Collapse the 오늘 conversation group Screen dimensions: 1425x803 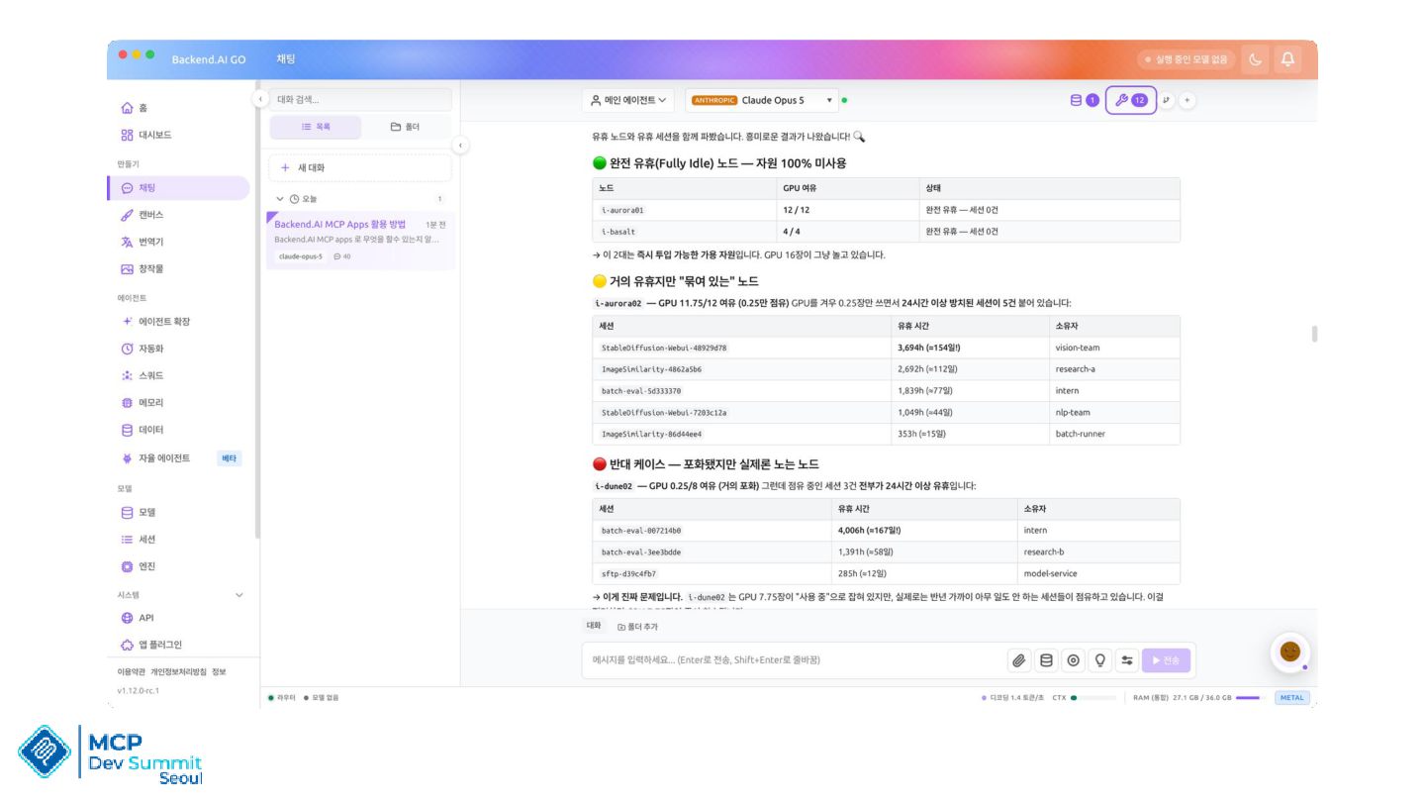280,199
